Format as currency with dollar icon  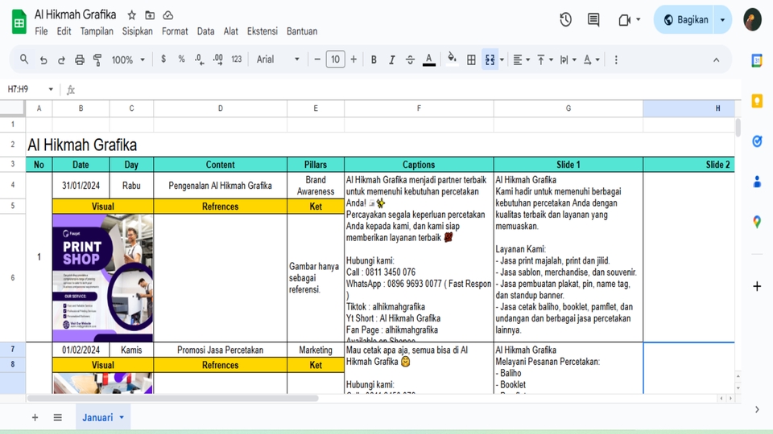pos(163,59)
